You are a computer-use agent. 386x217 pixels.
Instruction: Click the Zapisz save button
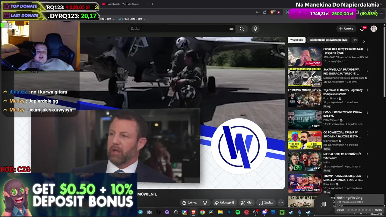click(x=266, y=203)
